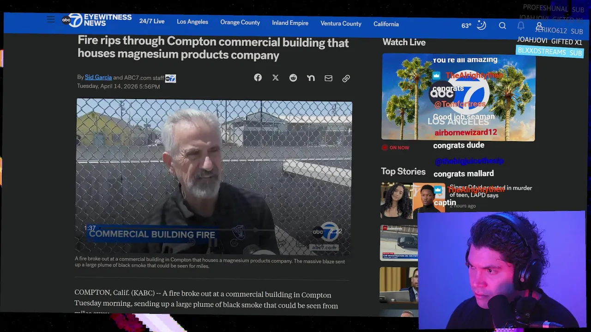This screenshot has width=591, height=332.
Task: Open the Orange County section
Action: pyautogui.click(x=240, y=22)
